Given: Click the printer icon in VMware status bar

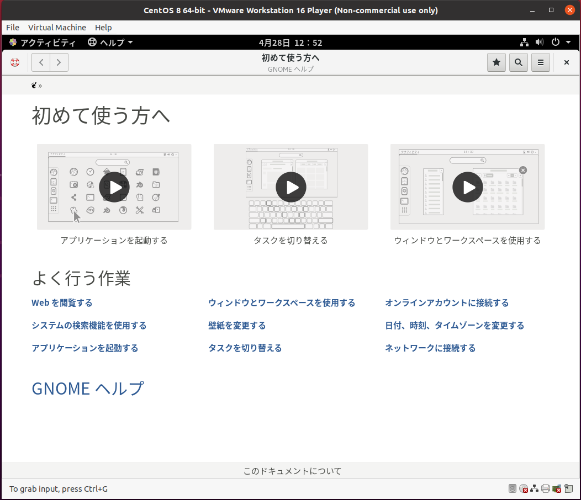Looking at the screenshot, I should (x=546, y=488).
